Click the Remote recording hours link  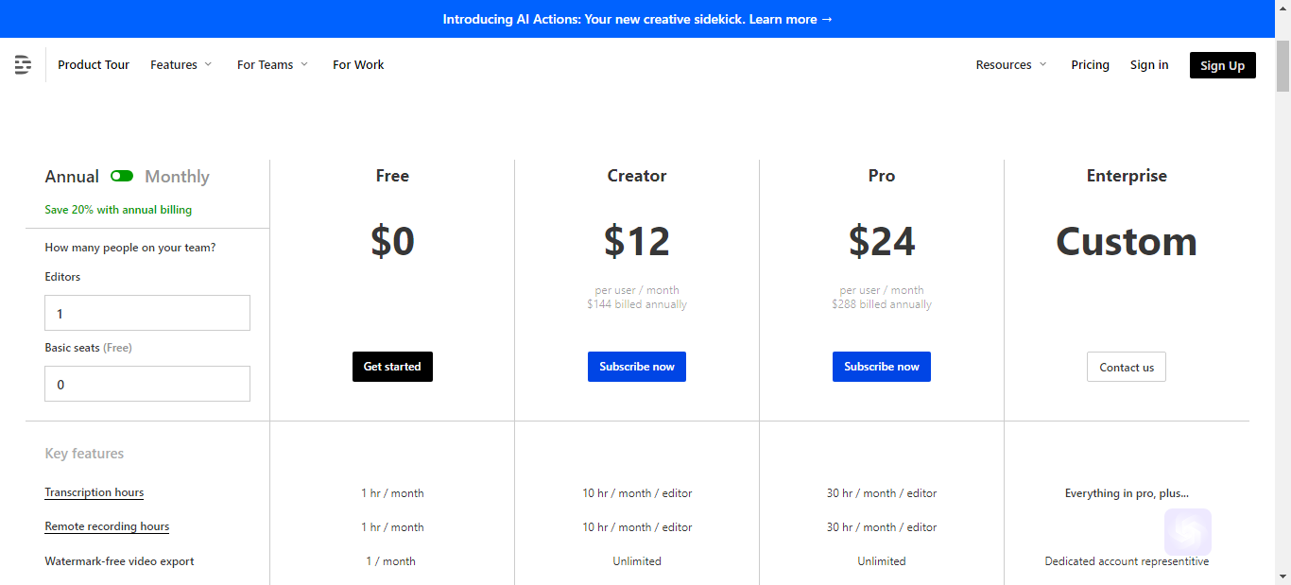click(x=107, y=526)
